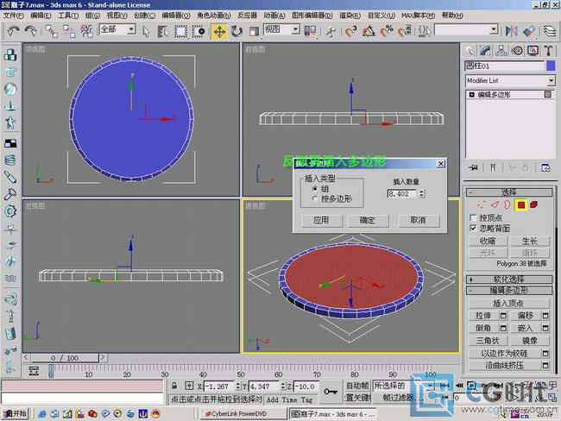Click the Align tool icon
The height and width of the screenshot is (421, 561).
(x=529, y=31)
